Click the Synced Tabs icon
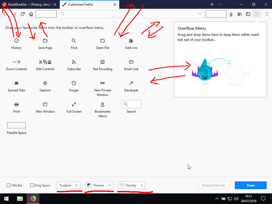This screenshot has height=204, width=272. pyautogui.click(x=16, y=83)
